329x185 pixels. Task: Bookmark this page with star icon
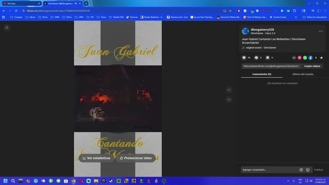pos(230,11)
